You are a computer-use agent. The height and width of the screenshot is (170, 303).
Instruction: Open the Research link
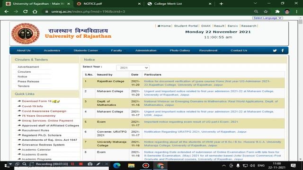point(249,26)
